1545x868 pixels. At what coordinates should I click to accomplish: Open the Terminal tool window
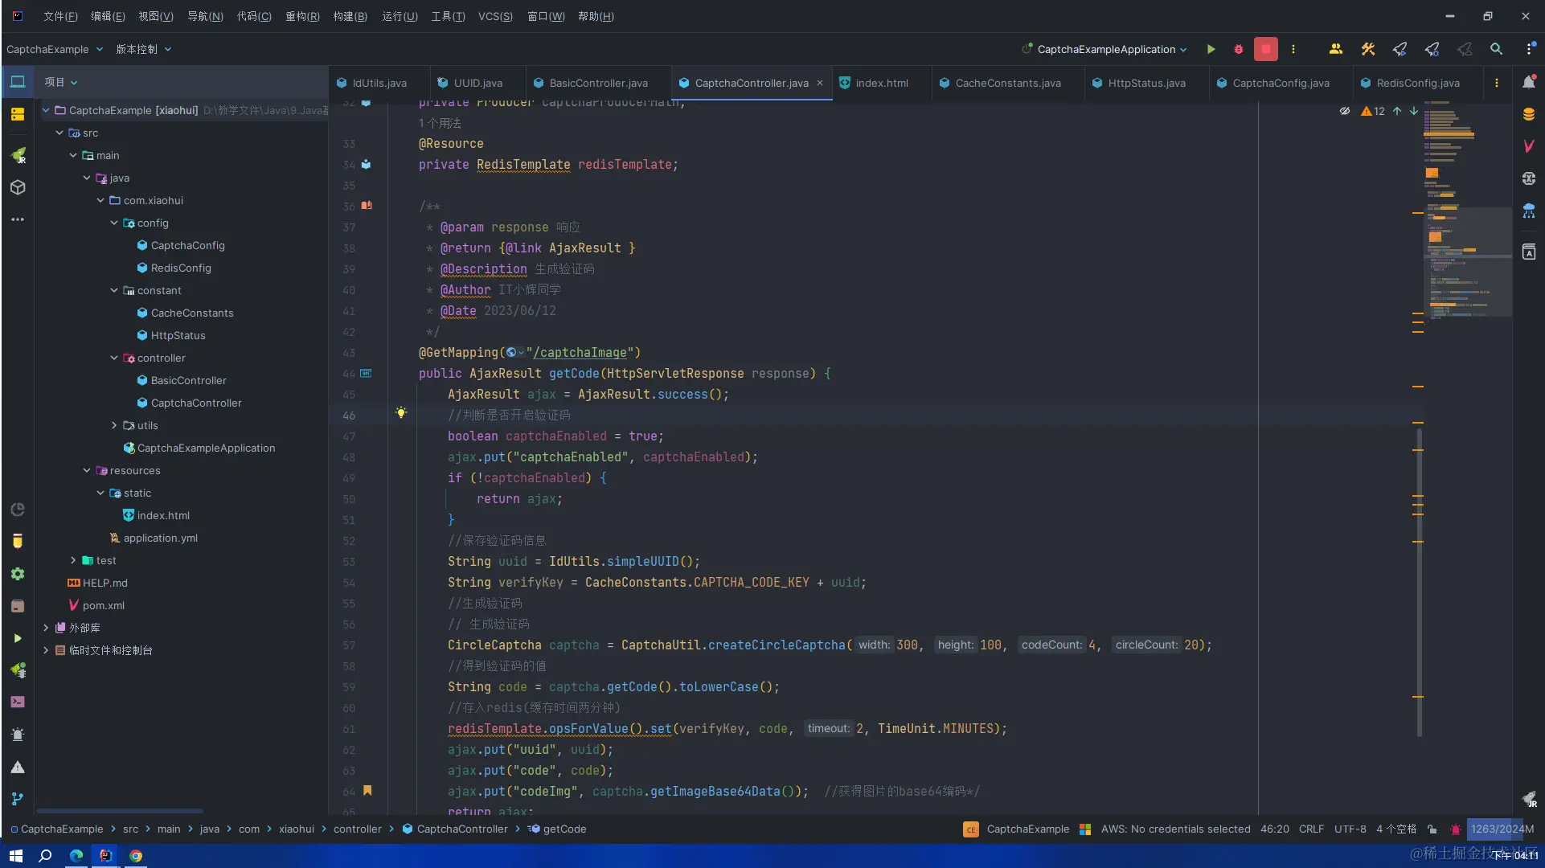[17, 702]
